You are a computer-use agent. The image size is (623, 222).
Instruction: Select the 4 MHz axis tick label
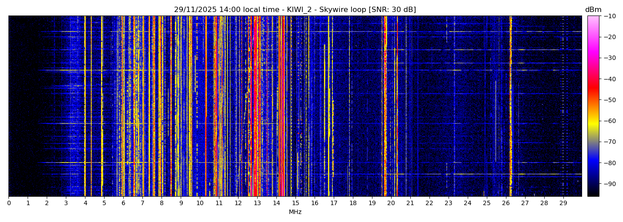[x=85, y=203]
